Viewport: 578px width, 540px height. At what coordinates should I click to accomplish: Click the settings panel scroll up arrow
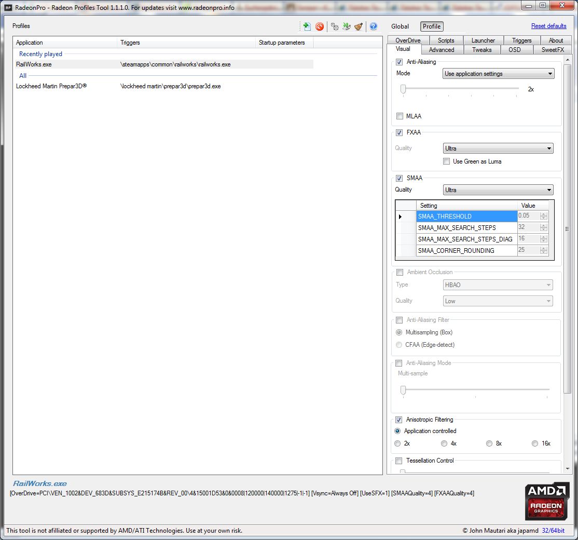pos(568,60)
